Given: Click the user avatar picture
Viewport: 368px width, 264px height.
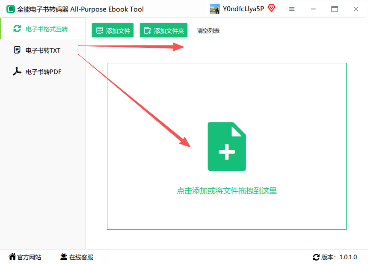Looking at the screenshot, I should (x=214, y=9).
